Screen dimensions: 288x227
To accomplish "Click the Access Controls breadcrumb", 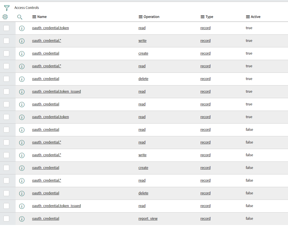I will pos(27,8).
